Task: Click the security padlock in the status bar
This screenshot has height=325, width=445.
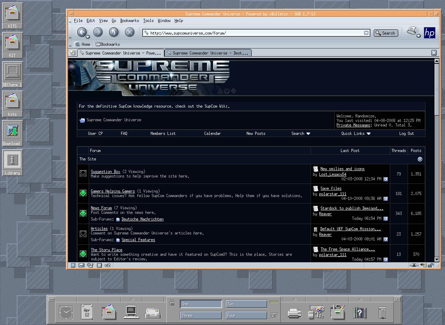Action: 431,265
